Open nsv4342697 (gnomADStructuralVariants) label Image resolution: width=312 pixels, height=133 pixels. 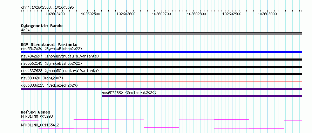point(60,56)
